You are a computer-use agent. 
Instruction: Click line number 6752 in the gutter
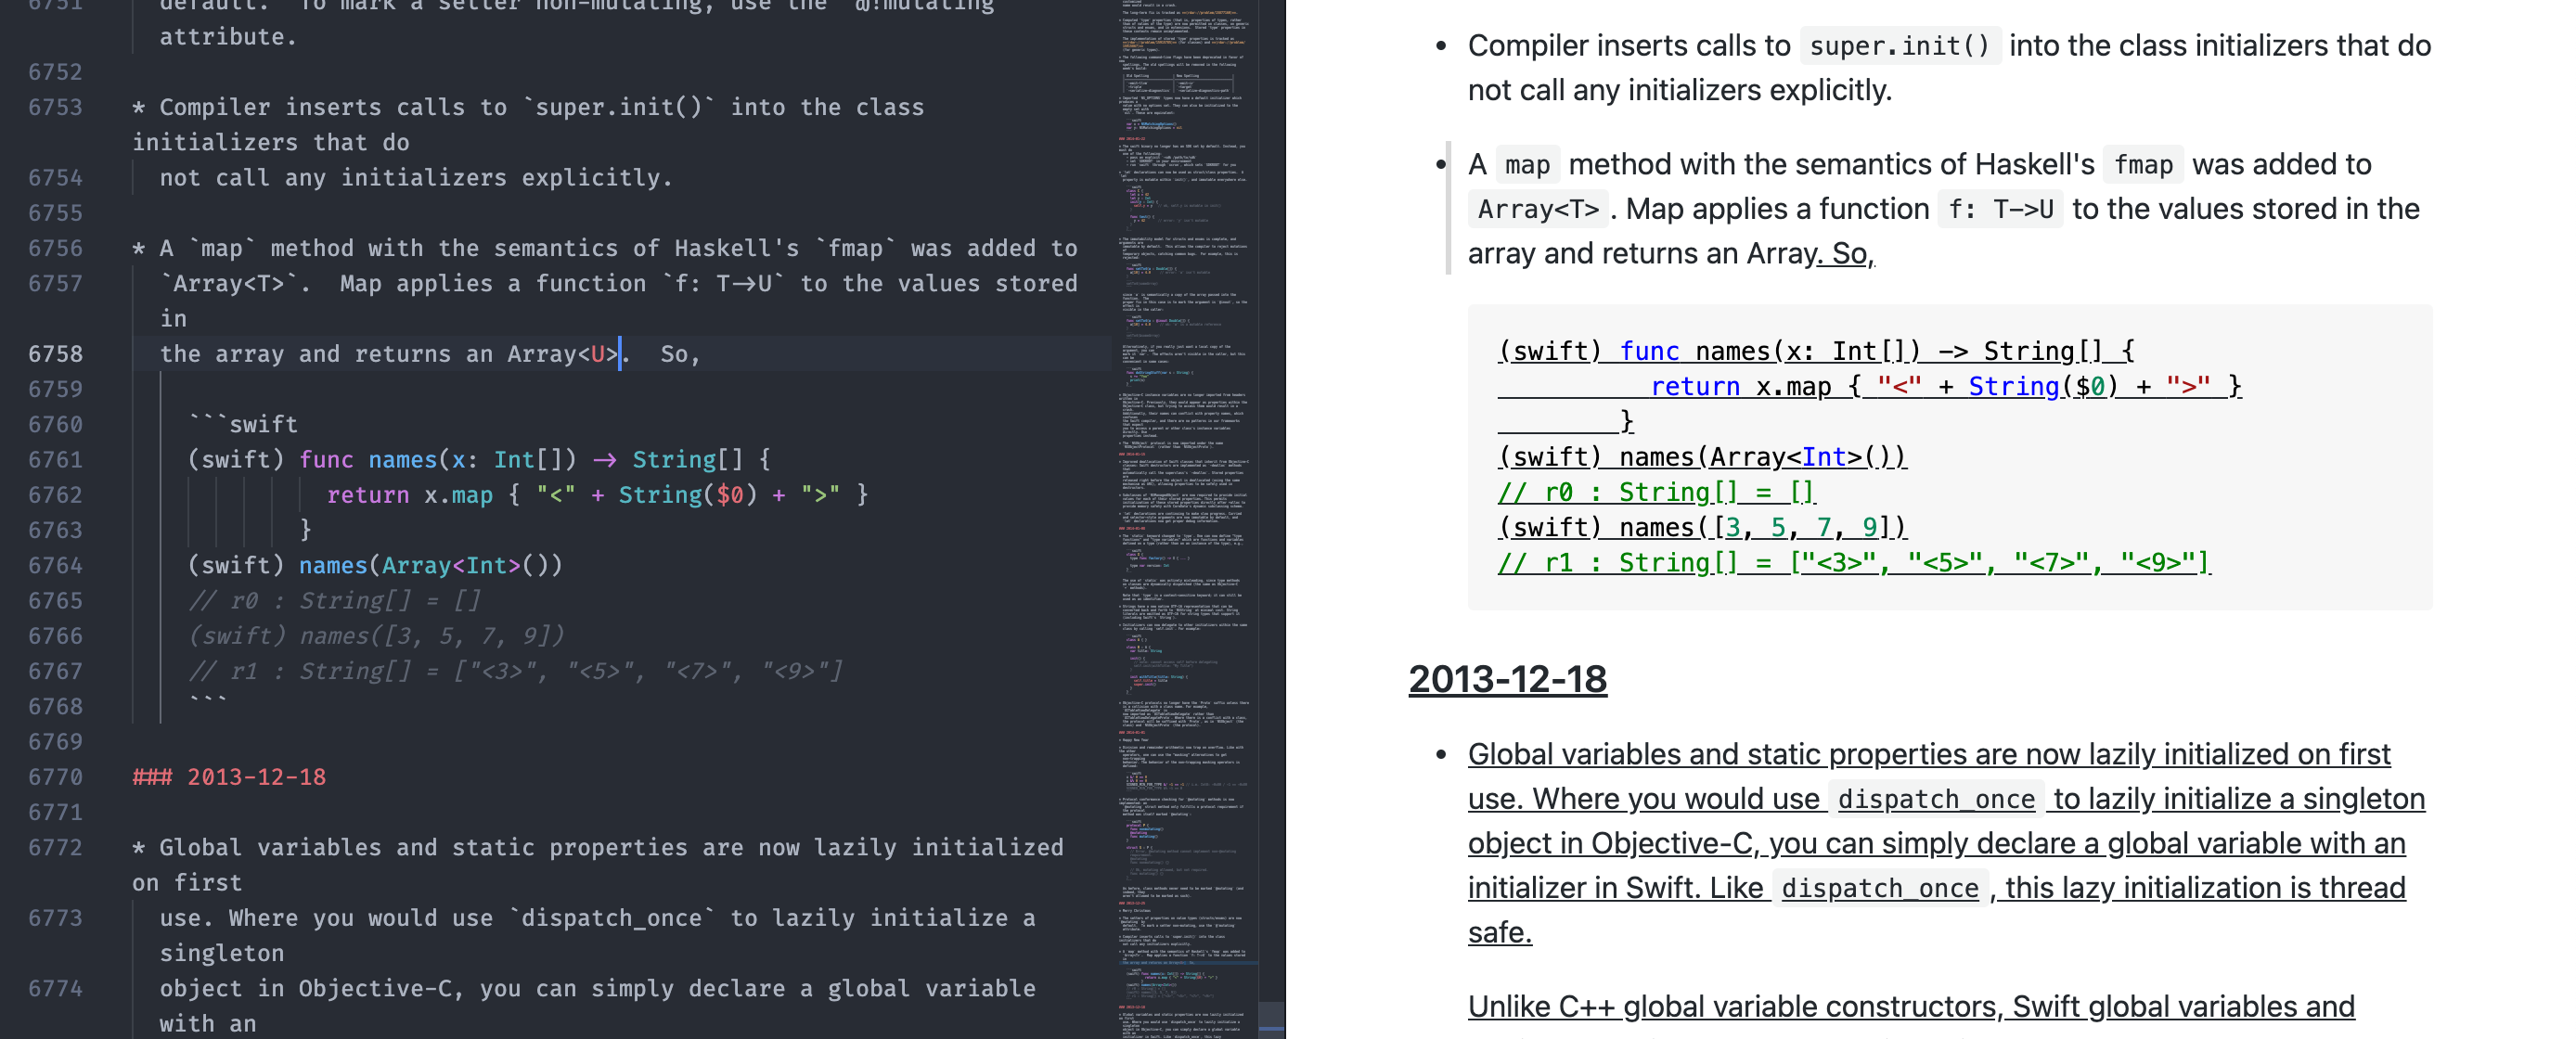click(x=55, y=72)
